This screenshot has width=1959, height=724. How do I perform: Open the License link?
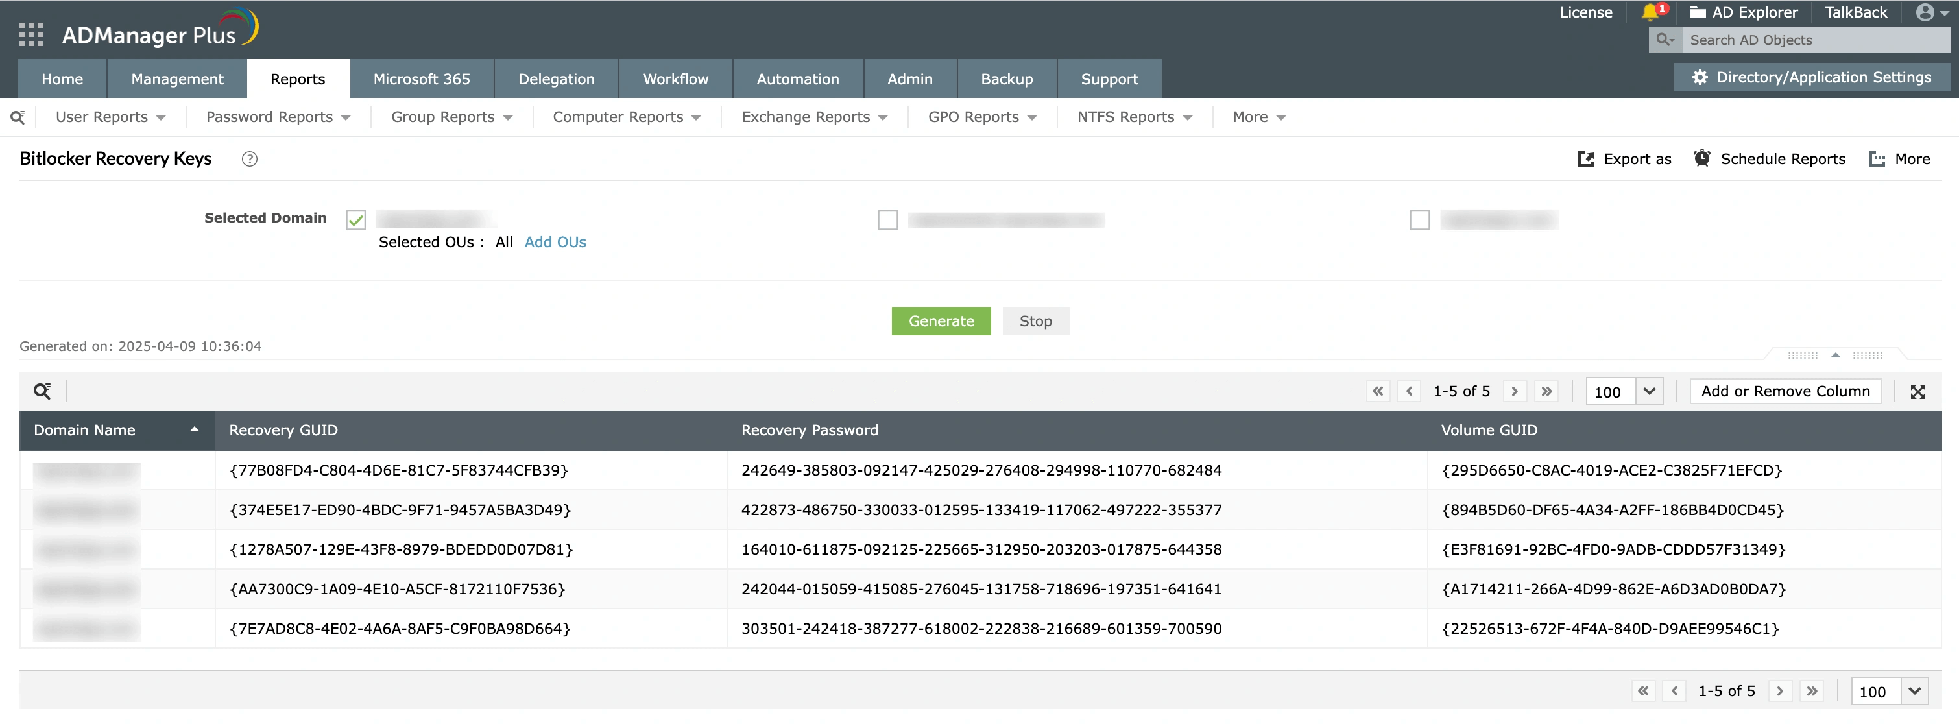1585,12
